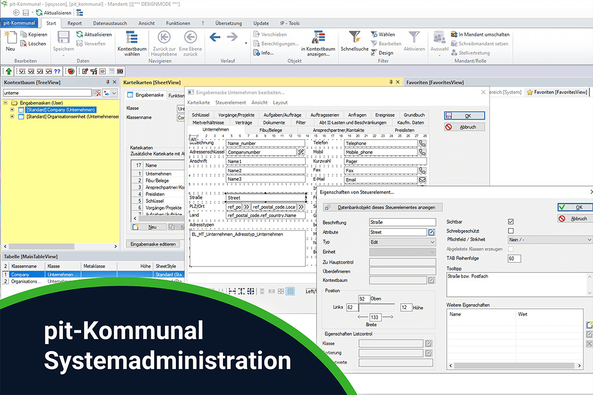Toggle the Sichtbar checkbox in Steuerelement properties
The height and width of the screenshot is (395, 593).
(x=511, y=222)
